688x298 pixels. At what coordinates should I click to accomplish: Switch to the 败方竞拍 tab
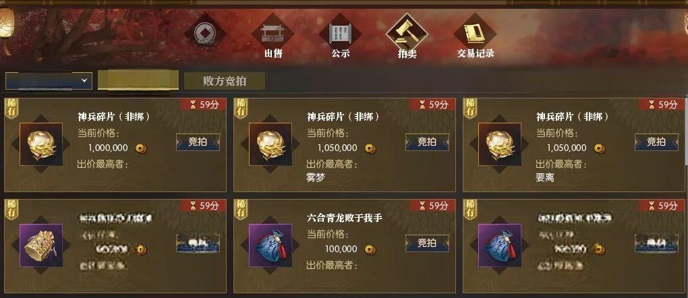point(225,81)
